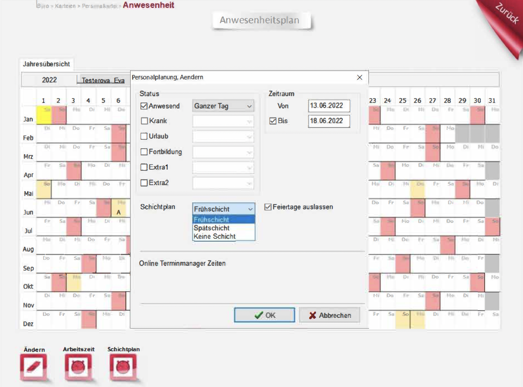Select Frühschicht in the dropdown list
Image resolution: width=523 pixels, height=387 pixels.
(224, 220)
